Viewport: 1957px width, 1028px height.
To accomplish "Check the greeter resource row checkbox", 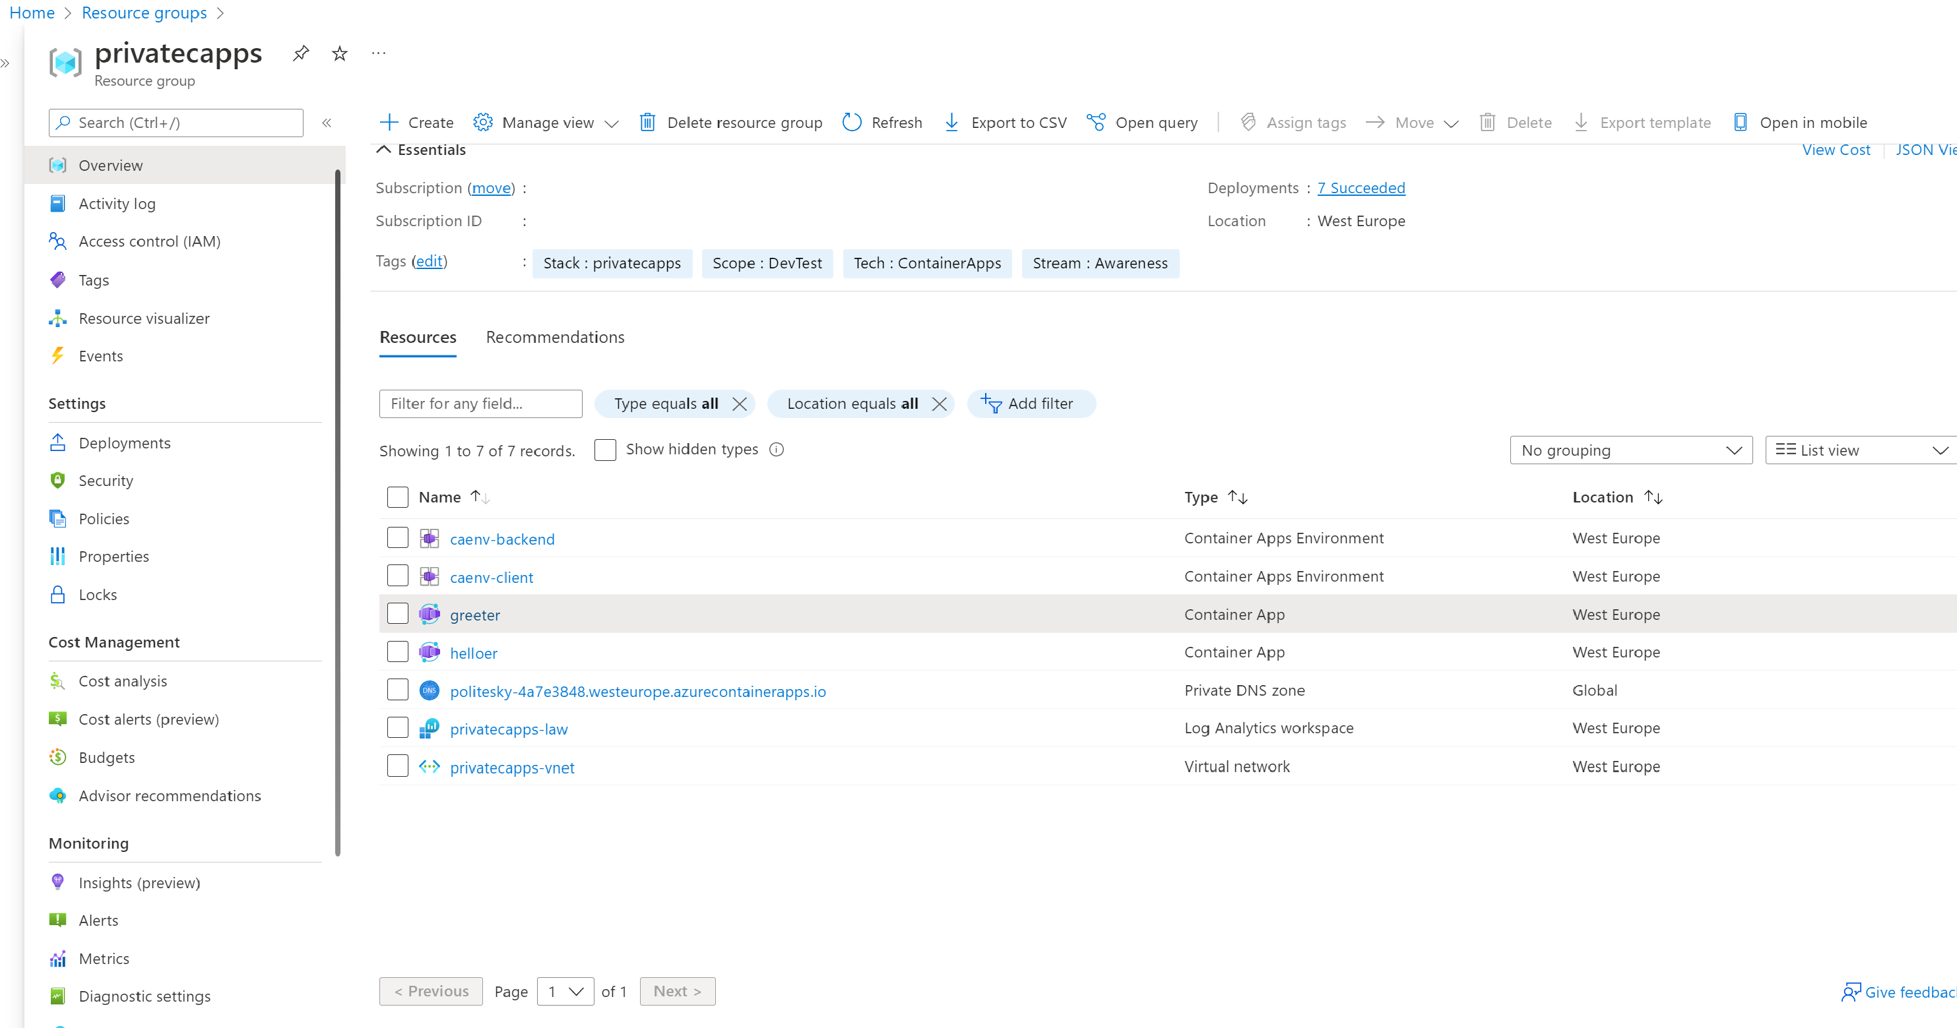I will point(397,613).
